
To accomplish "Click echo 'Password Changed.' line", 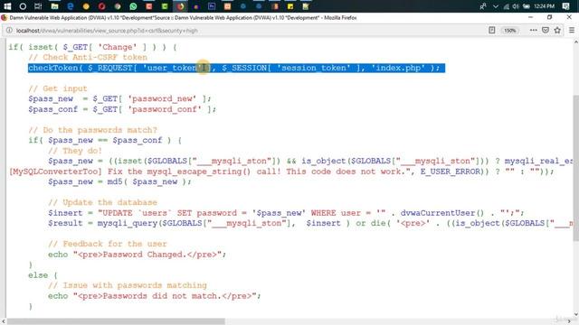I will pos(137,255).
